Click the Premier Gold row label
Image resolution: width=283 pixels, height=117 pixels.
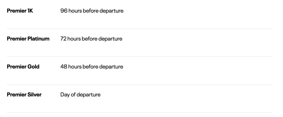pos(23,67)
